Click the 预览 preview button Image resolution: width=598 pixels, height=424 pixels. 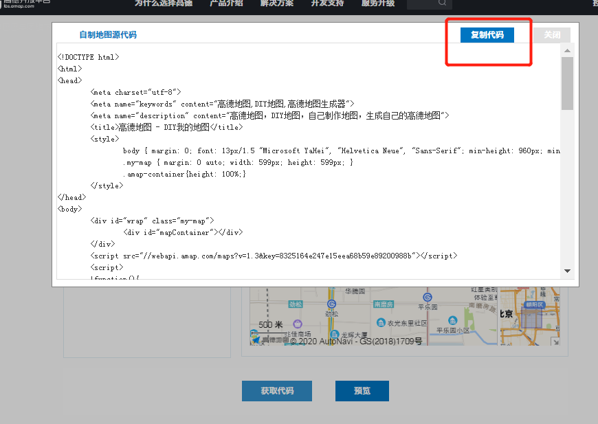coord(362,391)
